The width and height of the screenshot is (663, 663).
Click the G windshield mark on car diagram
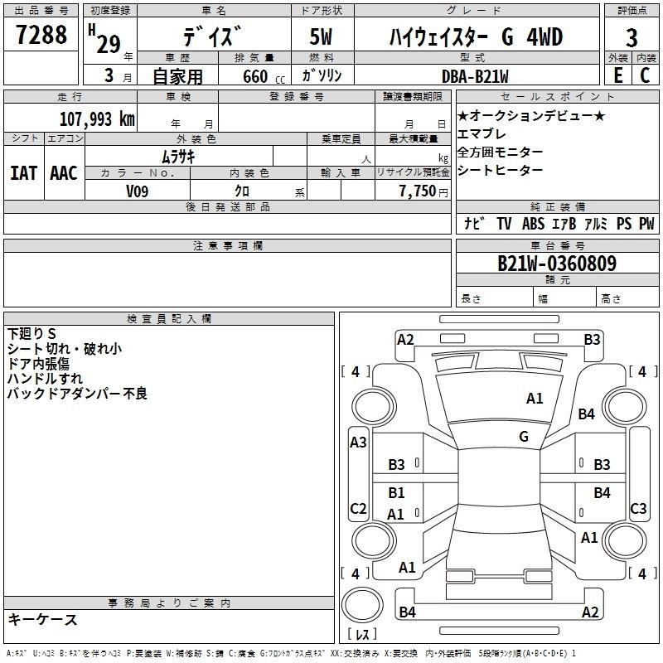[524, 437]
